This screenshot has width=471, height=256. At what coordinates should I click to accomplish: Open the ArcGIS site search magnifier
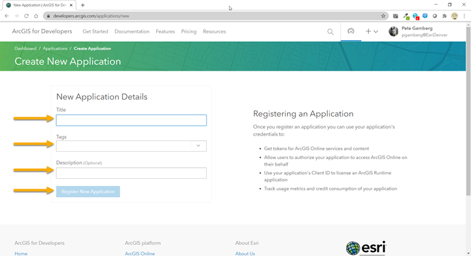330,31
